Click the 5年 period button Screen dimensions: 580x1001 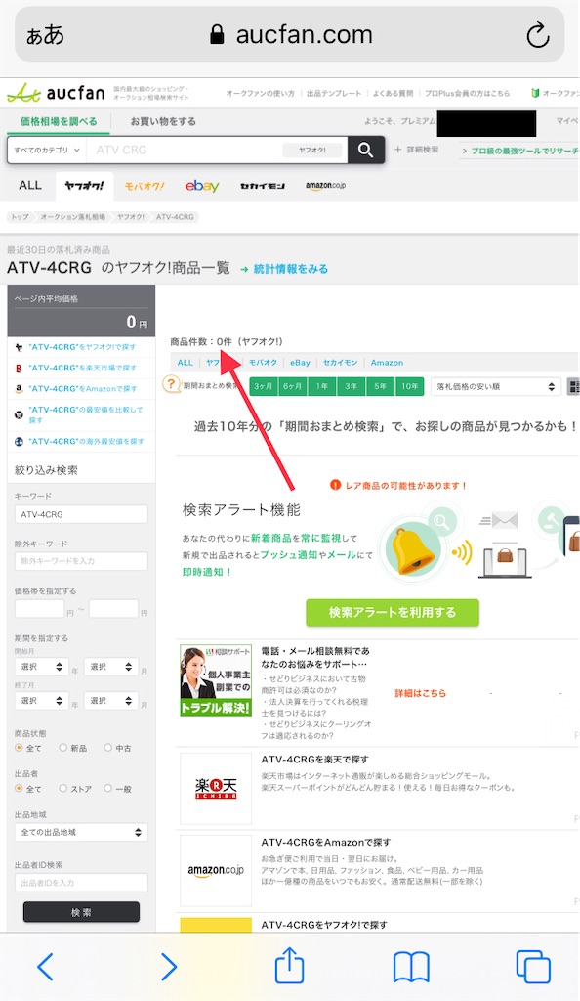pos(381,386)
